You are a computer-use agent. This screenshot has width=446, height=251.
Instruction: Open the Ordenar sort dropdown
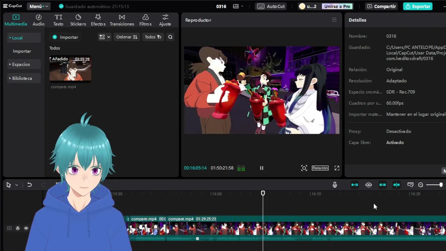(x=126, y=37)
